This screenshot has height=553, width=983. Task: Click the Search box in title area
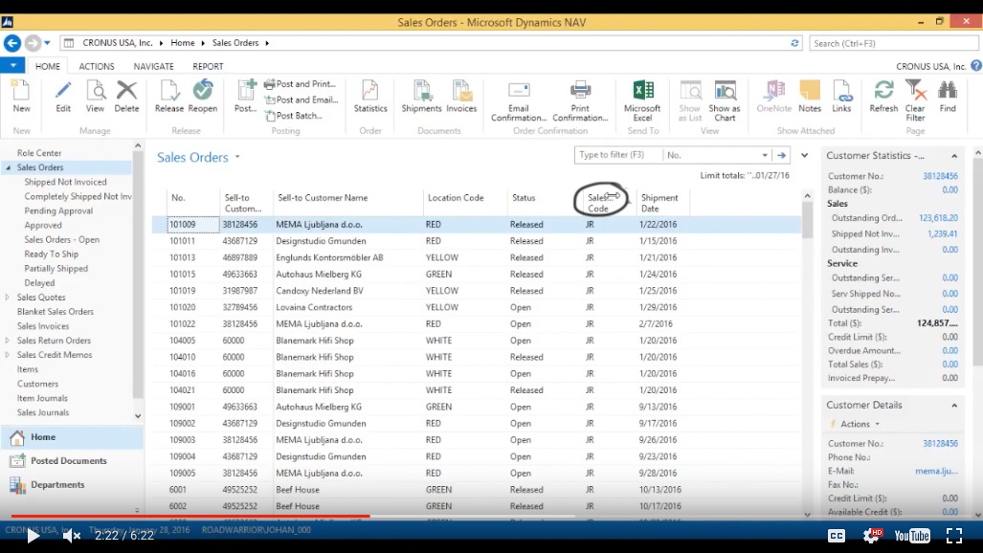click(893, 43)
